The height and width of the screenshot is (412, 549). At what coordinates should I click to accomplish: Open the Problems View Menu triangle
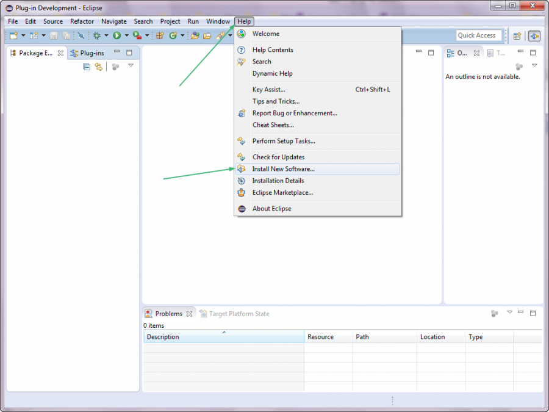[509, 312]
